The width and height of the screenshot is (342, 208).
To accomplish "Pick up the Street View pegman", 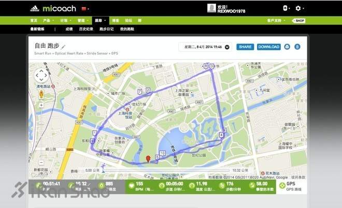I will click(41, 94).
